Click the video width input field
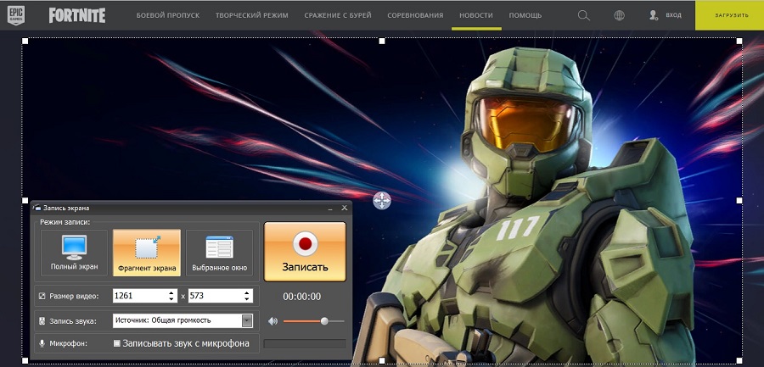This screenshot has height=367, width=764. (138, 296)
